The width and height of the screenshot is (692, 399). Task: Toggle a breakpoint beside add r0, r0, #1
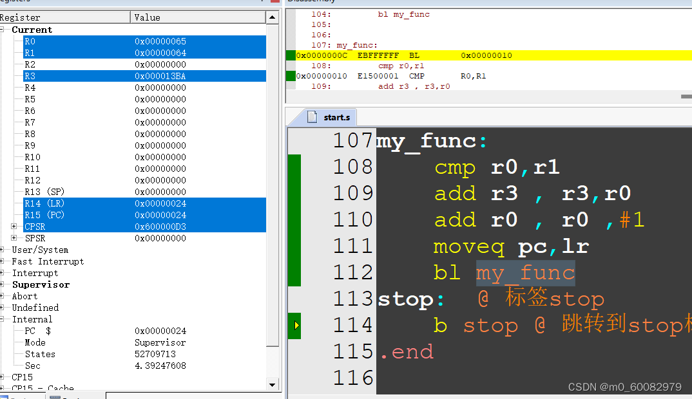(294, 219)
